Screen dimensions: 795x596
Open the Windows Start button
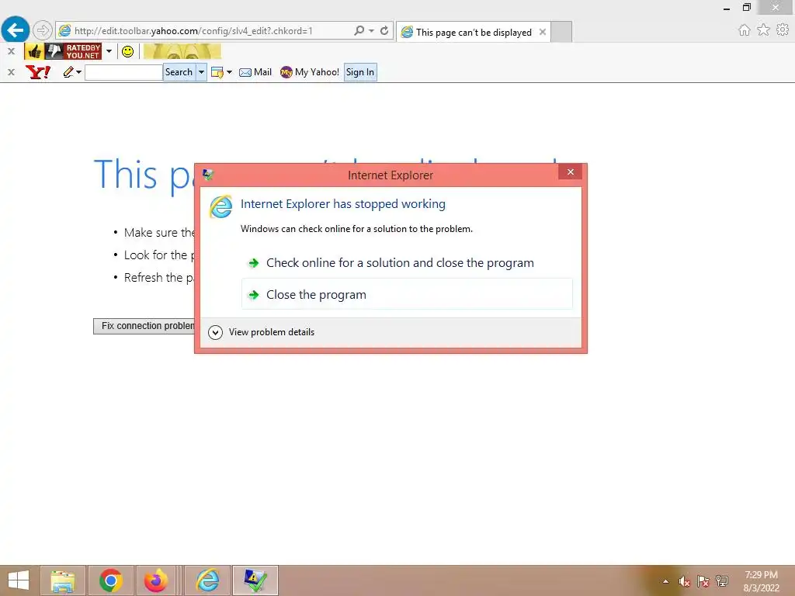coord(19,580)
